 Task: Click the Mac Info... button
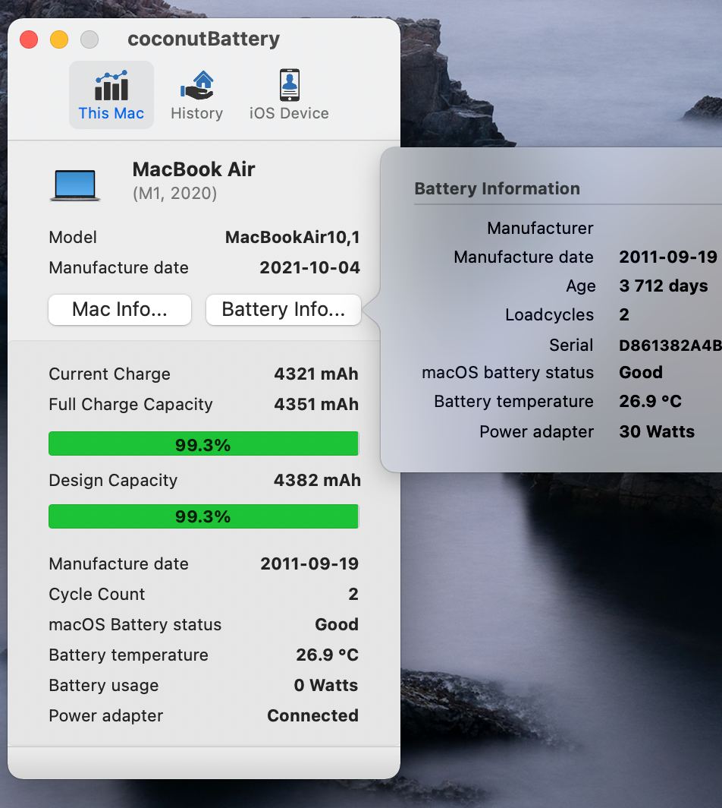(120, 310)
